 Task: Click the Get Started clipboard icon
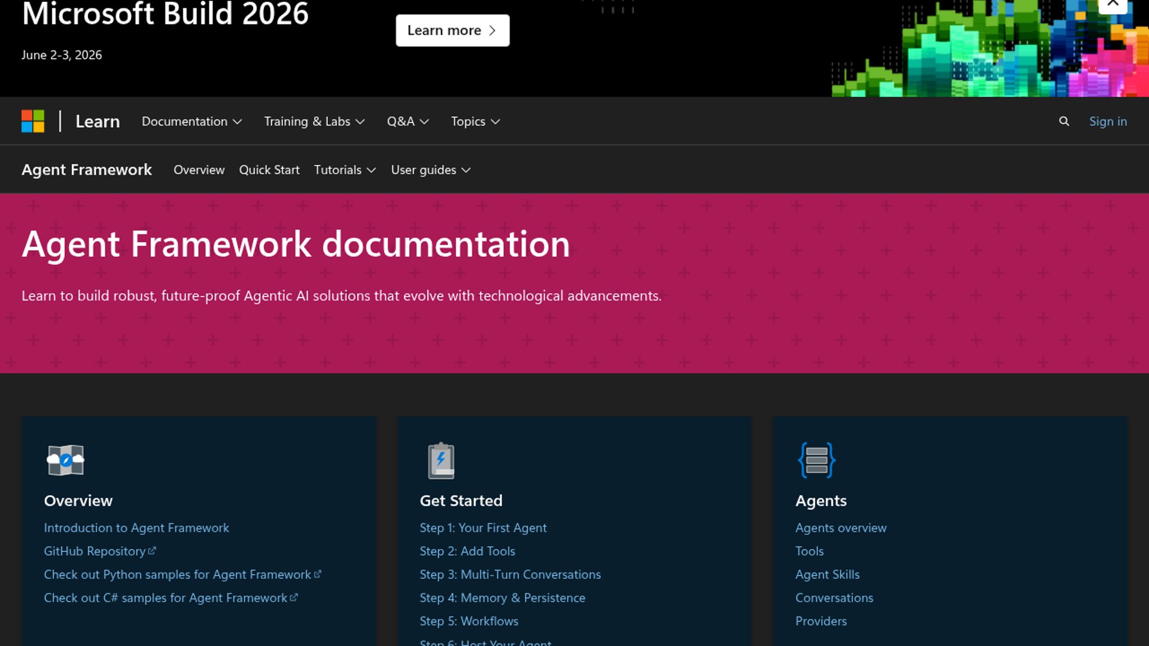[441, 461]
